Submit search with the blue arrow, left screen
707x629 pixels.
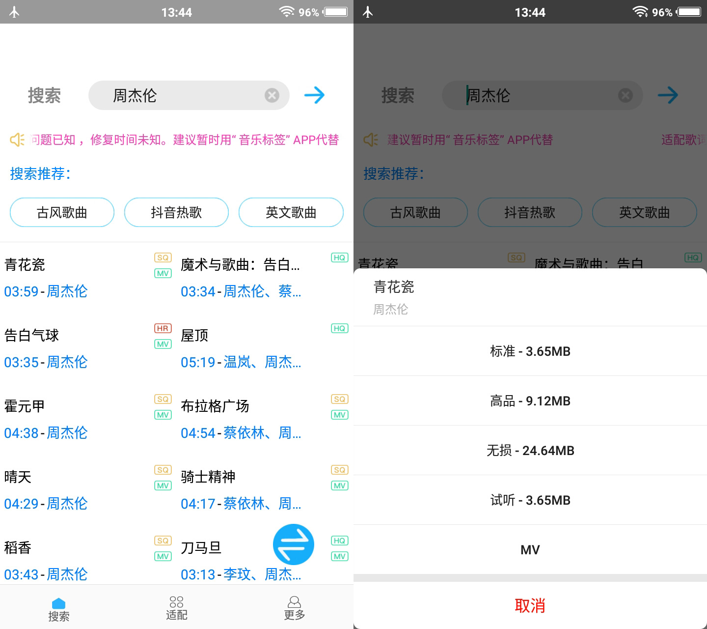point(314,95)
